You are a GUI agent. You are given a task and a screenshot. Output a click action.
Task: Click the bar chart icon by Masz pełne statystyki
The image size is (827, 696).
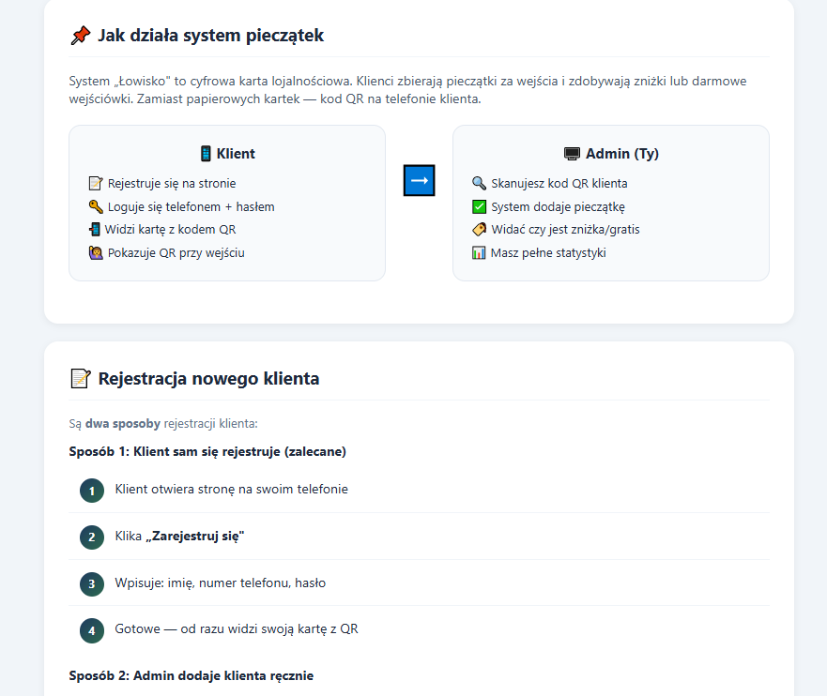479,252
